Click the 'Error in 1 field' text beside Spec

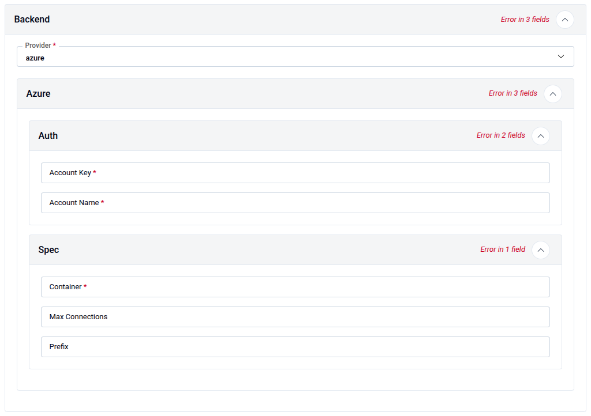click(x=502, y=249)
